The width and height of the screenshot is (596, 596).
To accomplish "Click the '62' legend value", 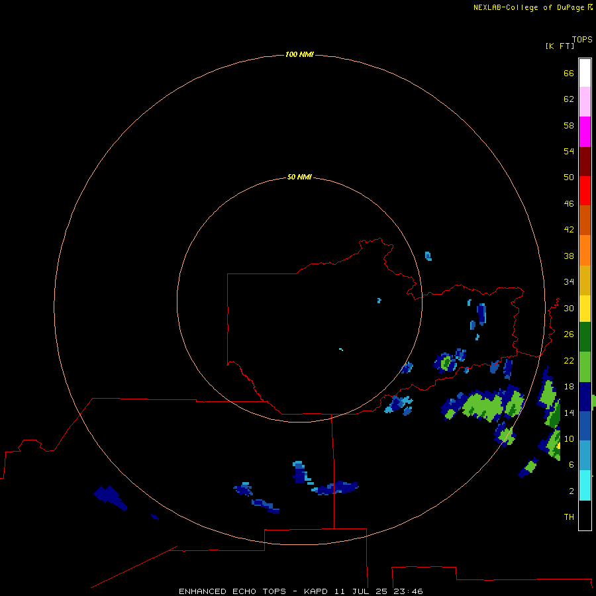I will [569, 99].
